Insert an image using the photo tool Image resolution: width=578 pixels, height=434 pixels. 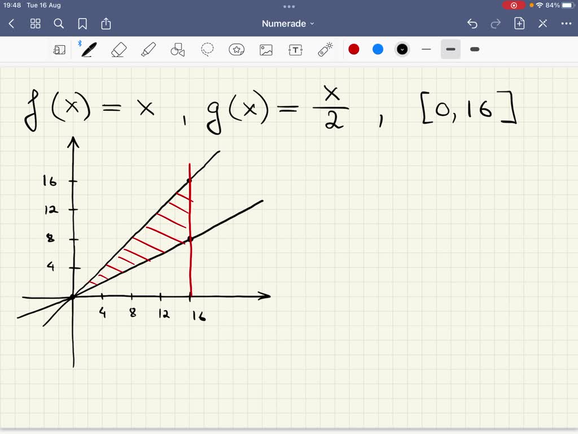266,49
